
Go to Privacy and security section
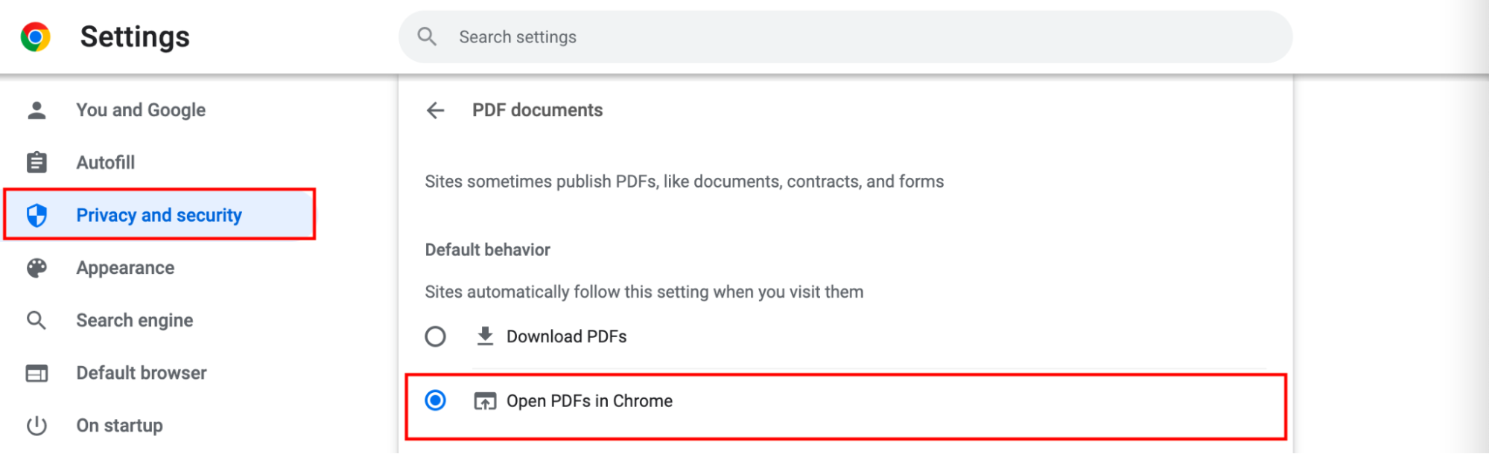coord(159,215)
